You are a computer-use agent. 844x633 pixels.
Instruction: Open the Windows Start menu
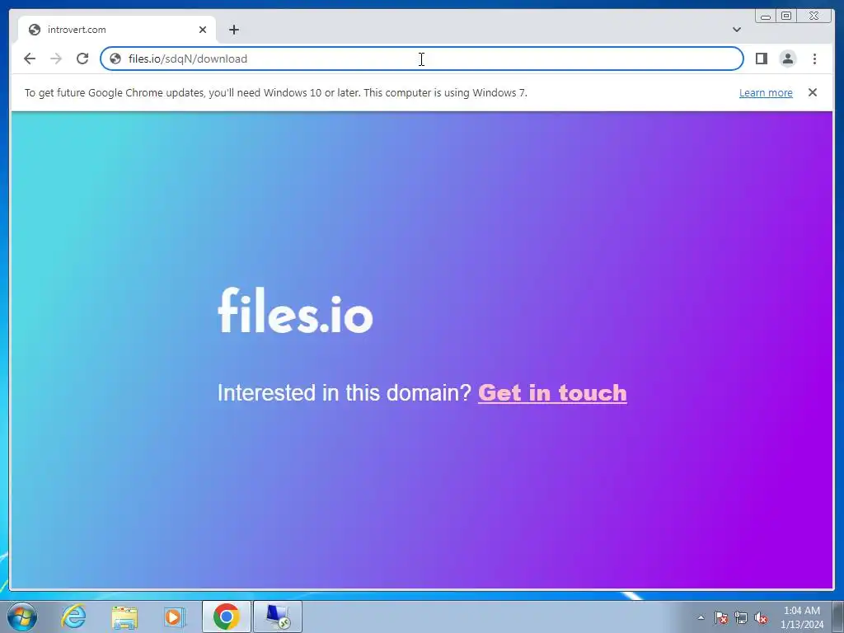[x=22, y=617]
